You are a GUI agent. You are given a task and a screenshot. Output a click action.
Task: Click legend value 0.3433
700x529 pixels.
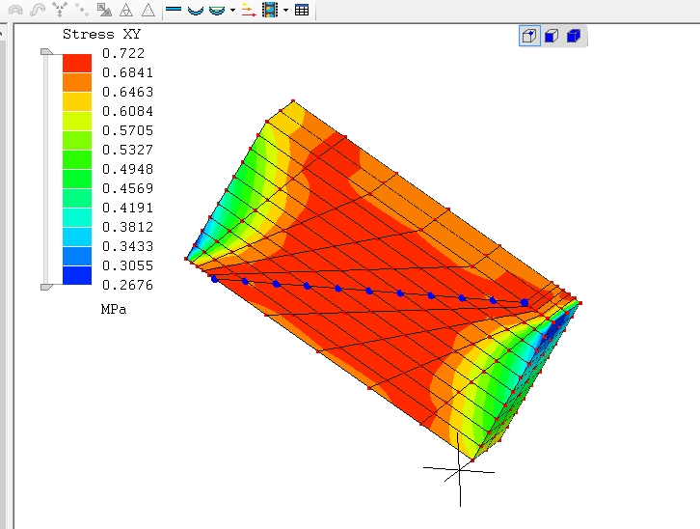pyautogui.click(x=127, y=246)
